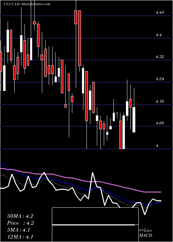173x242 pixels.
Task: Click the 4.24 price axis label
Action: click(x=160, y=79)
